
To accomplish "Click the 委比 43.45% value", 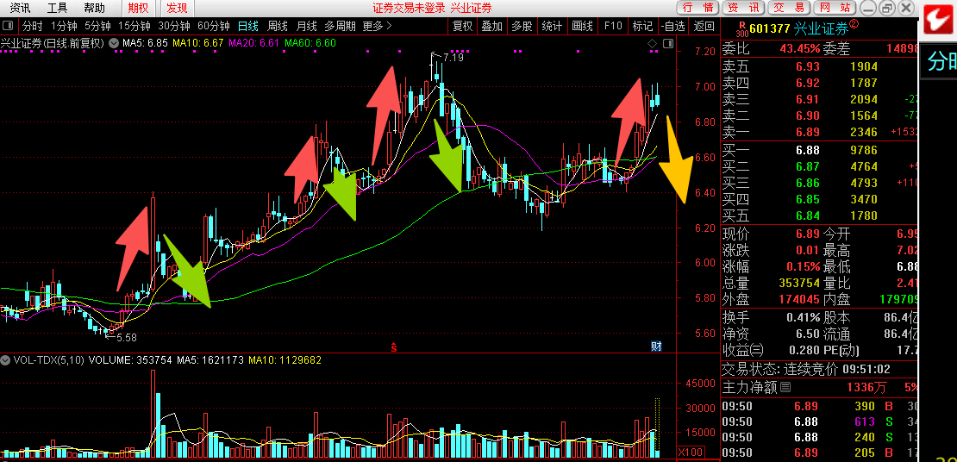I will click(799, 49).
